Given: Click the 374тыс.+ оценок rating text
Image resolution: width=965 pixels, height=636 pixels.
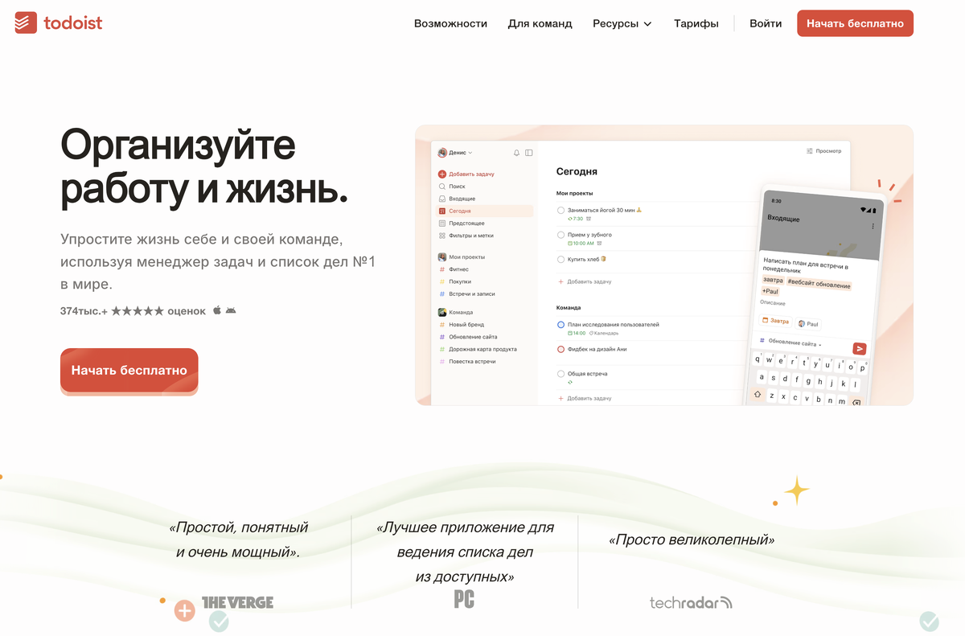Looking at the screenshot, I should tap(133, 310).
